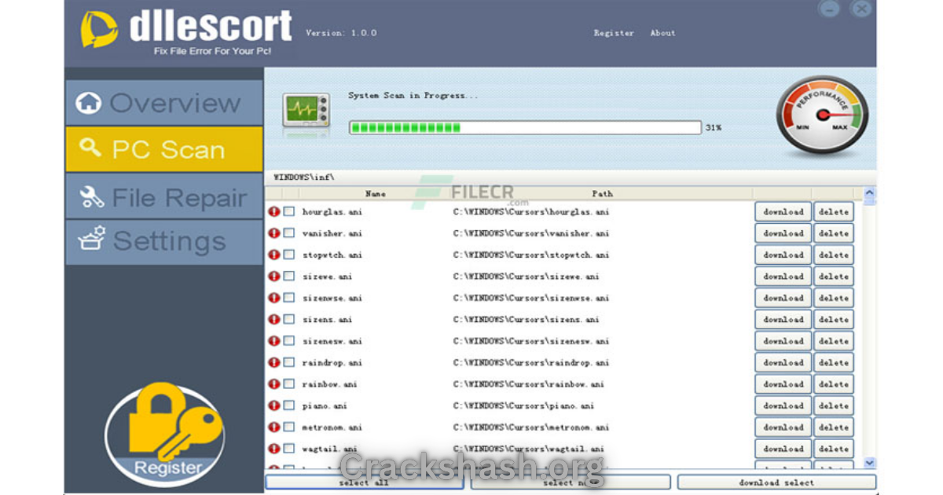Click the list scrollbar down arrow
The width and height of the screenshot is (943, 495).
pyautogui.click(x=869, y=463)
